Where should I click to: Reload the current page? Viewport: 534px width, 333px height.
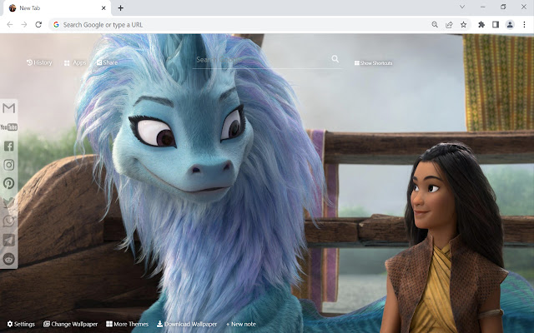[38, 24]
